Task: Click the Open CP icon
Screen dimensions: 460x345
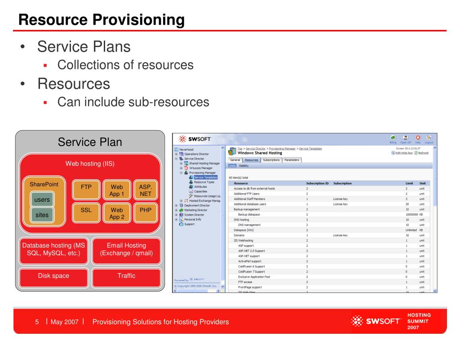Action: [x=406, y=137]
